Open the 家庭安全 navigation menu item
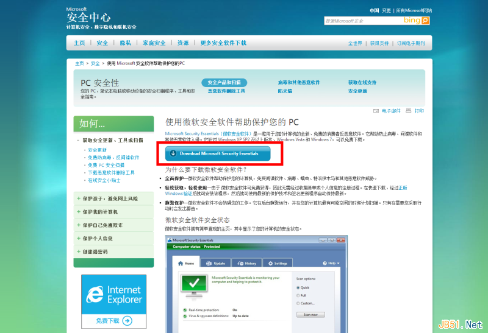 click(x=154, y=43)
